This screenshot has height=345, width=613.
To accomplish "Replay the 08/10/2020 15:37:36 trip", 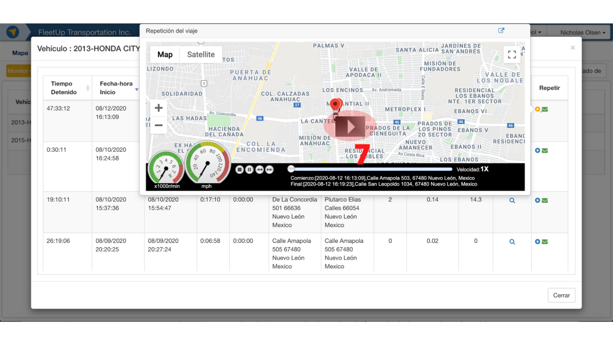I will pyautogui.click(x=538, y=200).
